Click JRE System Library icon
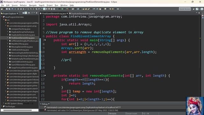This screenshot has height=115, width=204. (6, 103)
